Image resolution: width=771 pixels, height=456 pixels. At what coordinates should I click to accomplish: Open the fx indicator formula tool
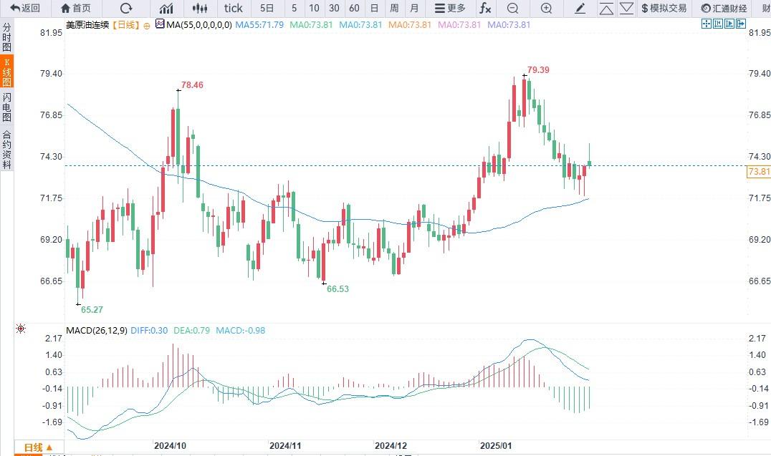coord(485,9)
